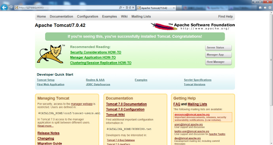This screenshot has height=145, width=273.
Task: Open Configuration in the top nav
Action: 87,17
